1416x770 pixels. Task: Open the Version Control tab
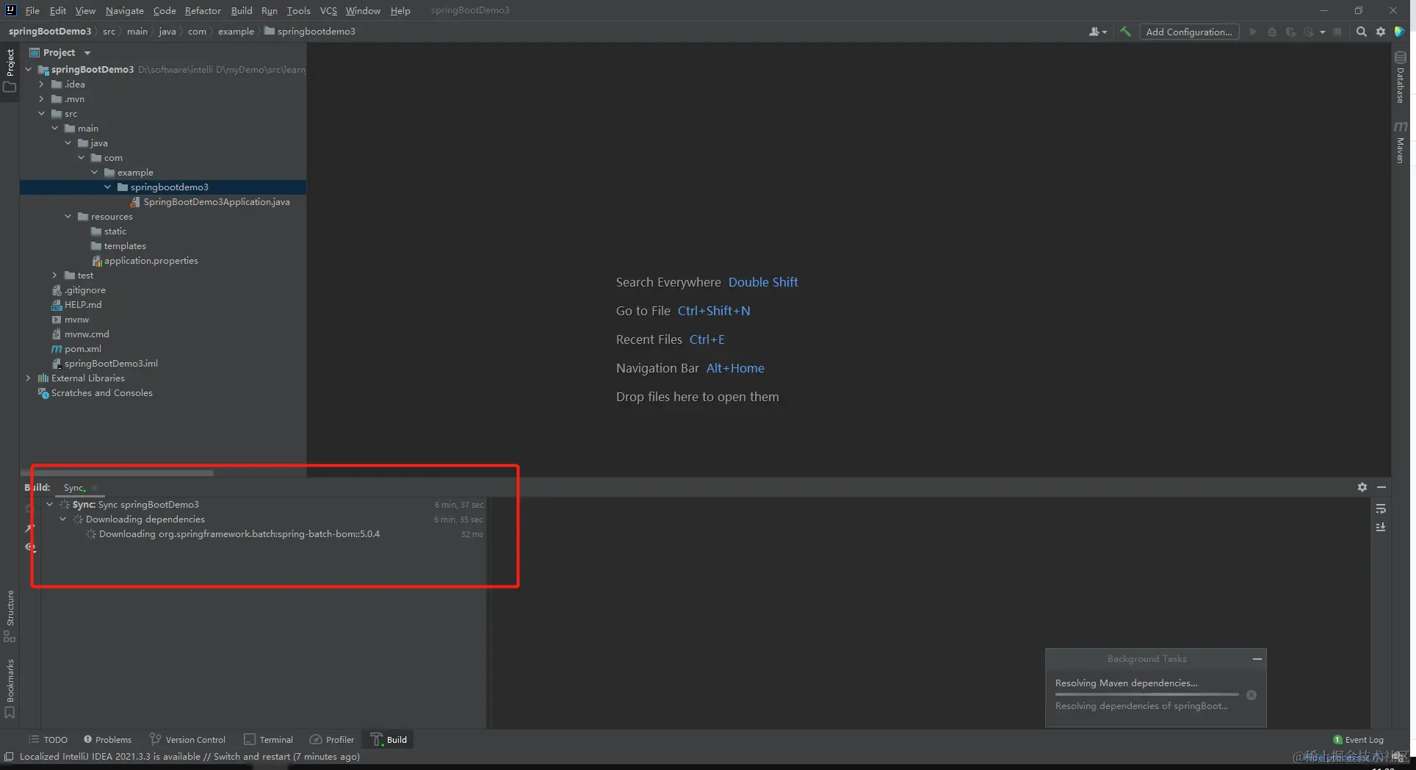188,740
